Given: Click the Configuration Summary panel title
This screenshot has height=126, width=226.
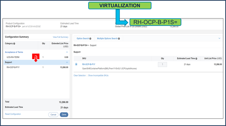Looking at the screenshot, I should [17, 37].
